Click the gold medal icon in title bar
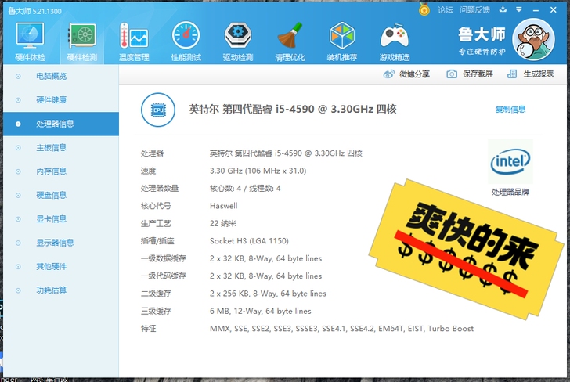The width and height of the screenshot is (570, 382). click(424, 9)
